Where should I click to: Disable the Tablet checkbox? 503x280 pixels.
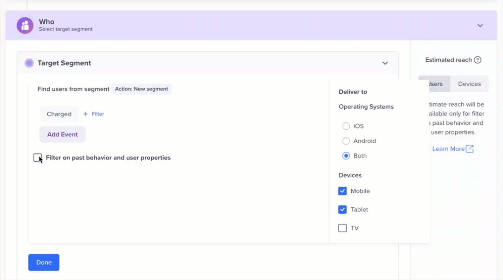click(x=342, y=209)
